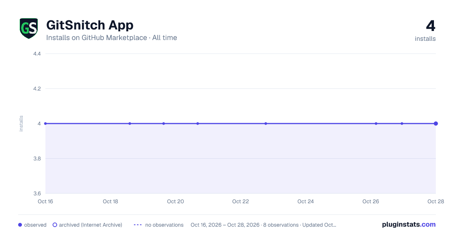The width and height of the screenshot is (454, 238).
Task: Select the data point after Oct 18
Action: [130, 124]
